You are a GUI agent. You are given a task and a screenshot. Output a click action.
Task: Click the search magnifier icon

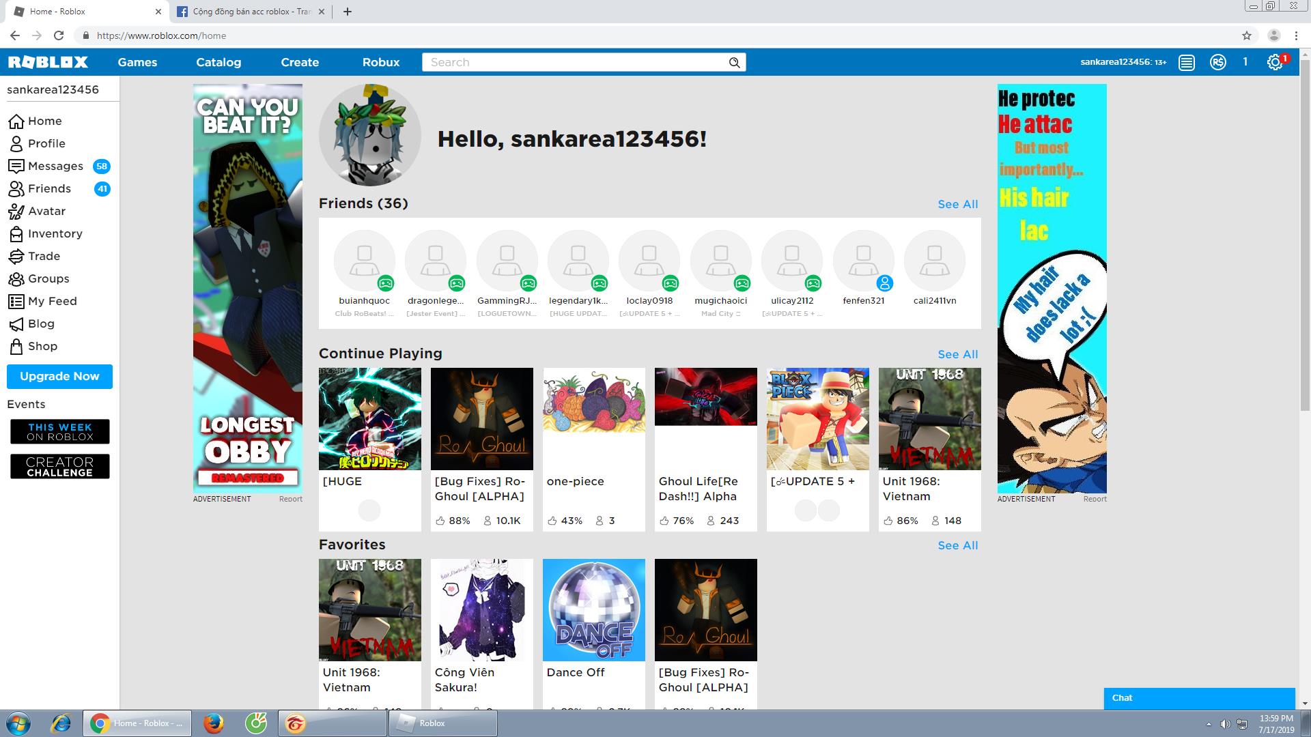pyautogui.click(x=734, y=63)
